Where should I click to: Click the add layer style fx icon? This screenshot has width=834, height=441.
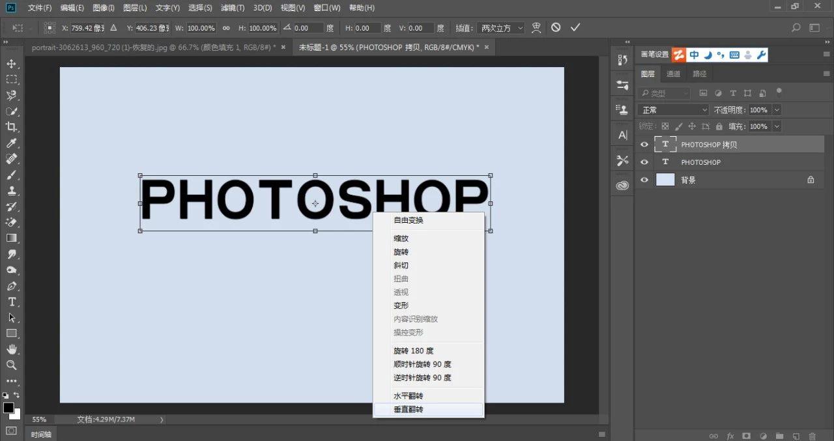[730, 436]
